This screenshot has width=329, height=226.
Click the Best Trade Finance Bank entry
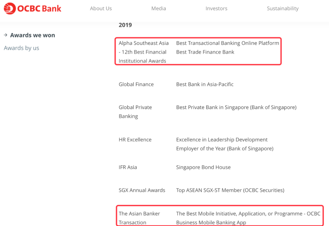pos(205,52)
